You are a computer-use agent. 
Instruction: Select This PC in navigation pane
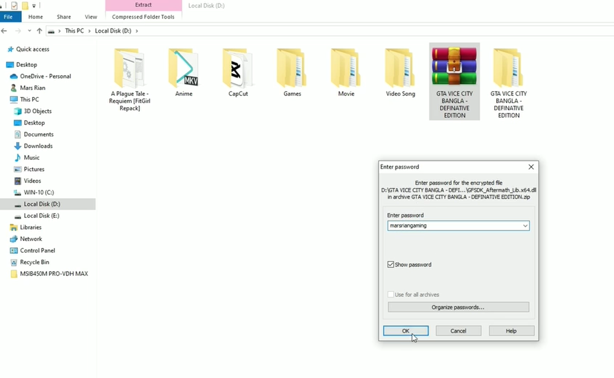(x=29, y=100)
